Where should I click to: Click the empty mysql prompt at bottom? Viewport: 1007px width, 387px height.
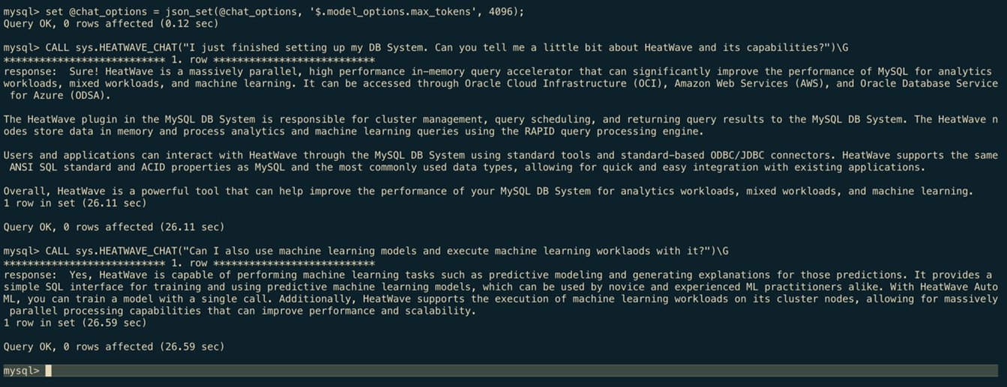[x=21, y=371]
